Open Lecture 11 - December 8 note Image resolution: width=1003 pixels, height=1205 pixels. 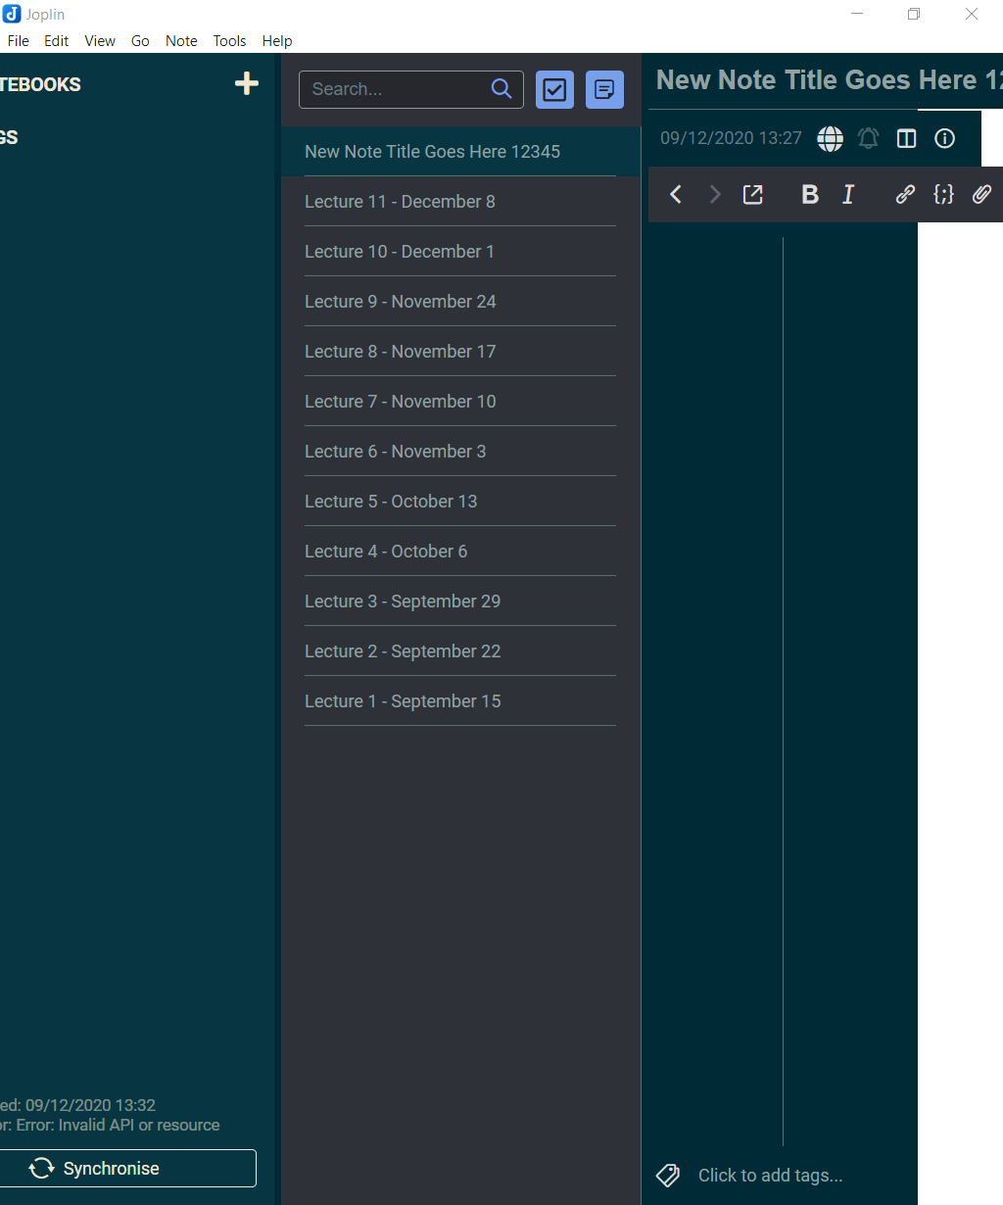[460, 202]
